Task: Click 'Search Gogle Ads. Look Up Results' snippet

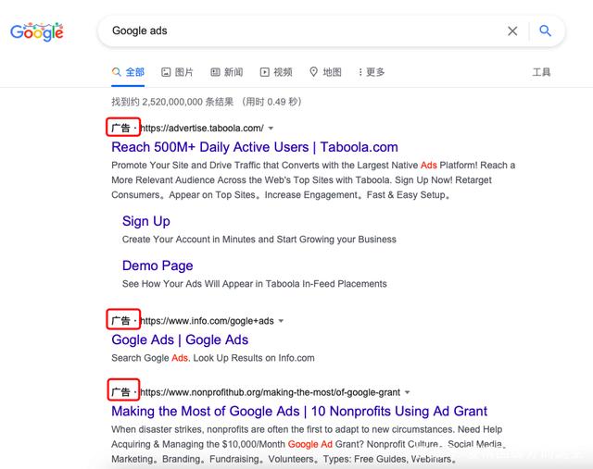Action: click(x=213, y=358)
